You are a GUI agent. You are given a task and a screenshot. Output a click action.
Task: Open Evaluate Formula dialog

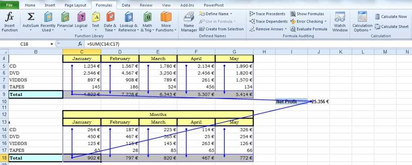[309, 29]
